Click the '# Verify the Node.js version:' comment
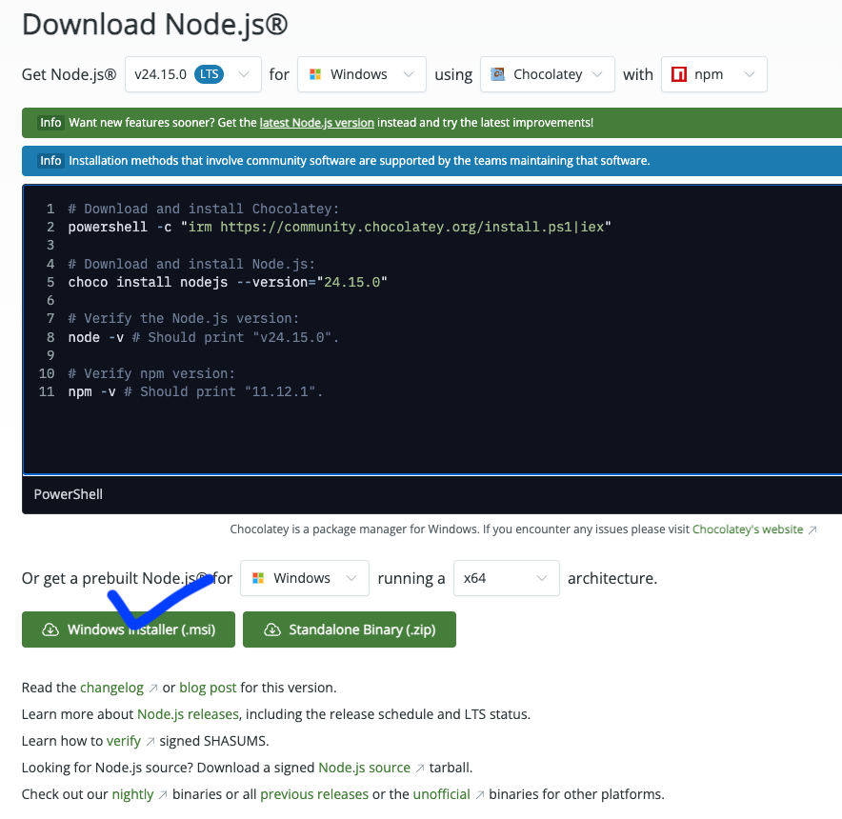This screenshot has height=819, width=842. (x=184, y=318)
